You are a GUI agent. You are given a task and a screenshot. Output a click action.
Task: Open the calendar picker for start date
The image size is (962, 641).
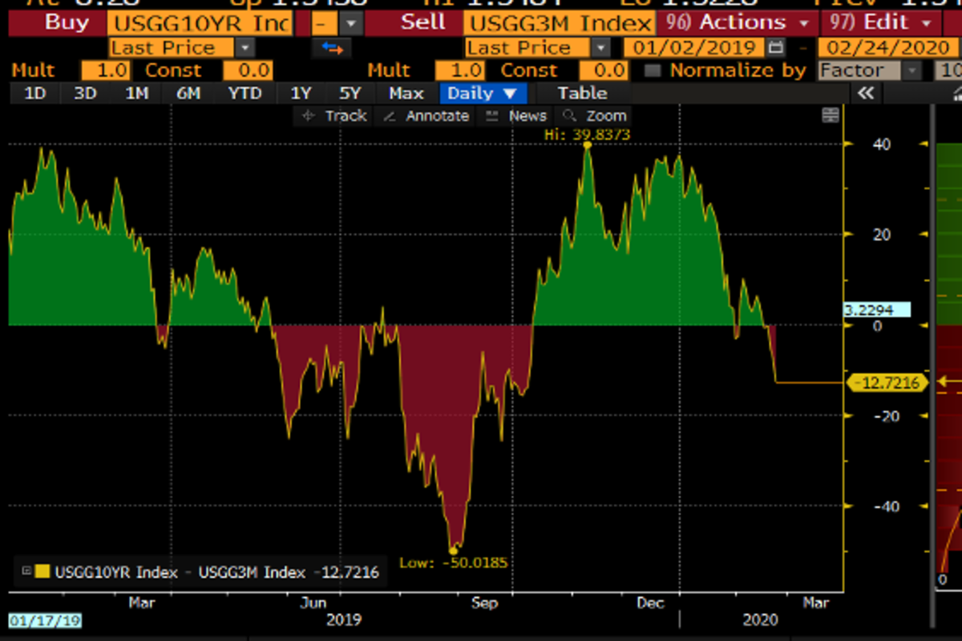(x=775, y=47)
